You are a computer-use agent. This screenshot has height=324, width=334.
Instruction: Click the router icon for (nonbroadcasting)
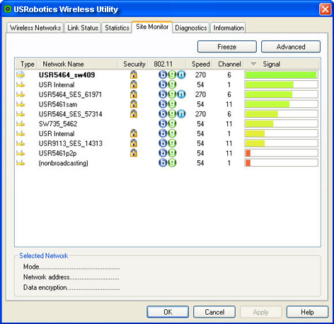coord(21,163)
